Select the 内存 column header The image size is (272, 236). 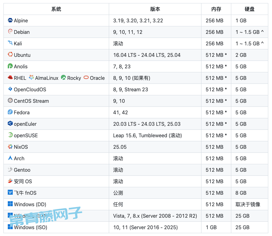coord(216,9)
